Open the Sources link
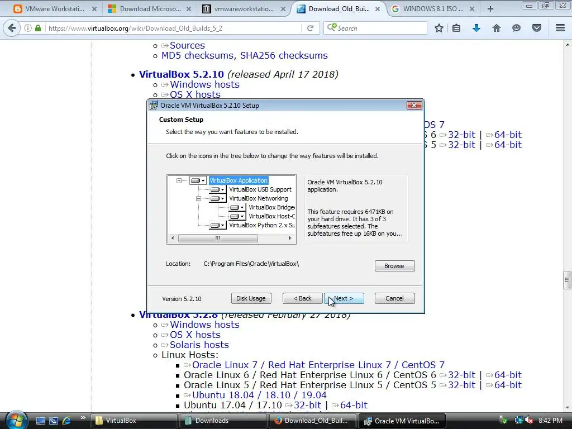The width and height of the screenshot is (572, 429). point(187,45)
